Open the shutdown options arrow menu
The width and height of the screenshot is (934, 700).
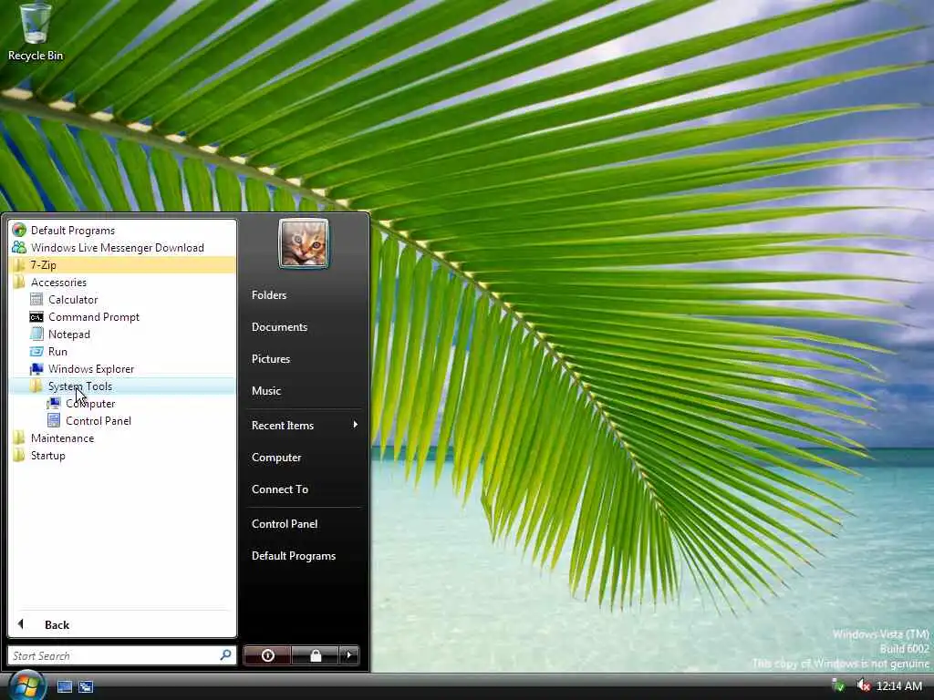pyautogui.click(x=349, y=655)
